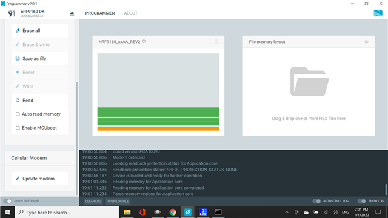Click the battery tray icon
Image resolution: width=388 pixels, height=218 pixels.
click(316, 212)
